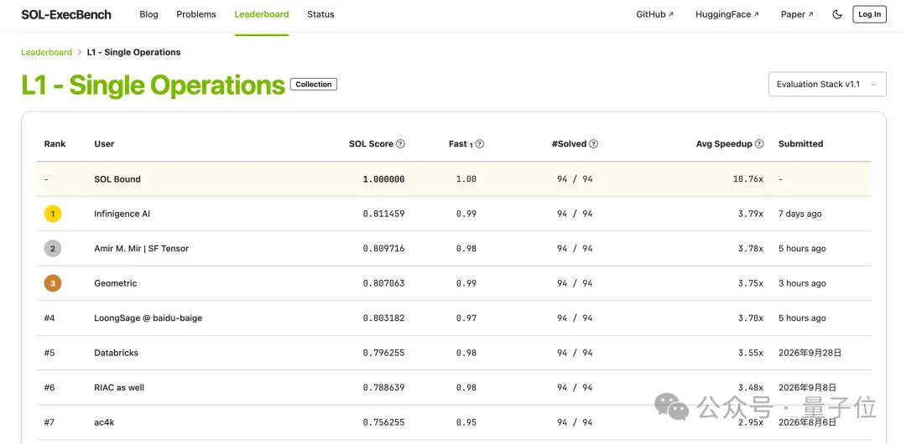Click the silver rank 2 medal
The width and height of the screenshot is (906, 444).
[53, 249]
